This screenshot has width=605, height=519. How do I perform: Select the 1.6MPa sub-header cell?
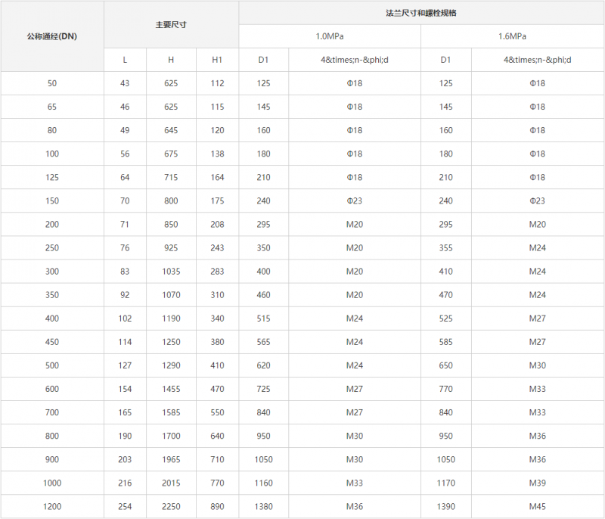pos(513,36)
